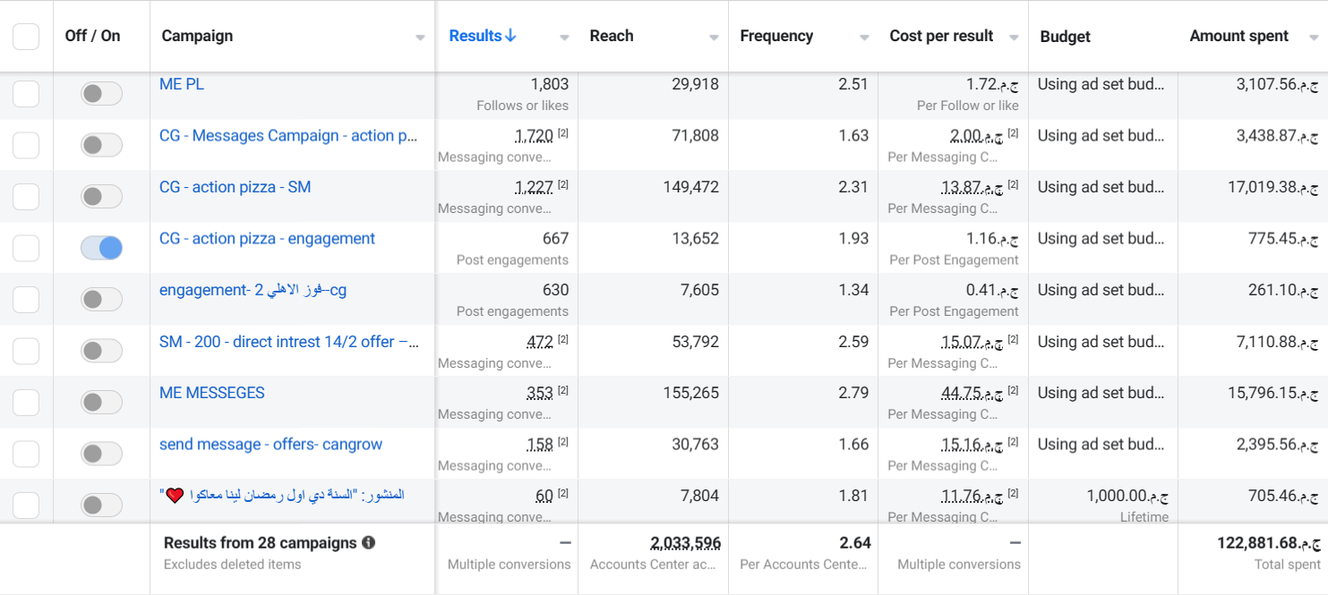Click the Cost per result header
Screen dimensions: 1328x595
click(941, 36)
